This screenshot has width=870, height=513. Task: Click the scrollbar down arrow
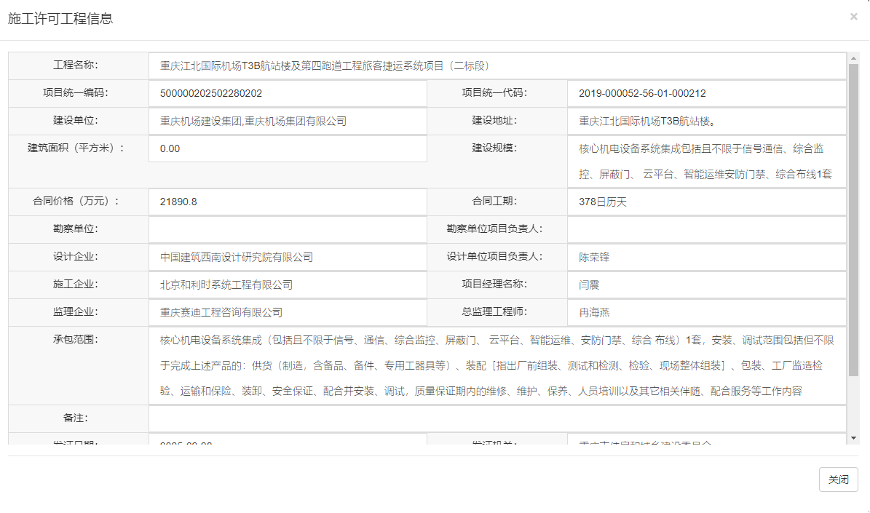(853, 437)
